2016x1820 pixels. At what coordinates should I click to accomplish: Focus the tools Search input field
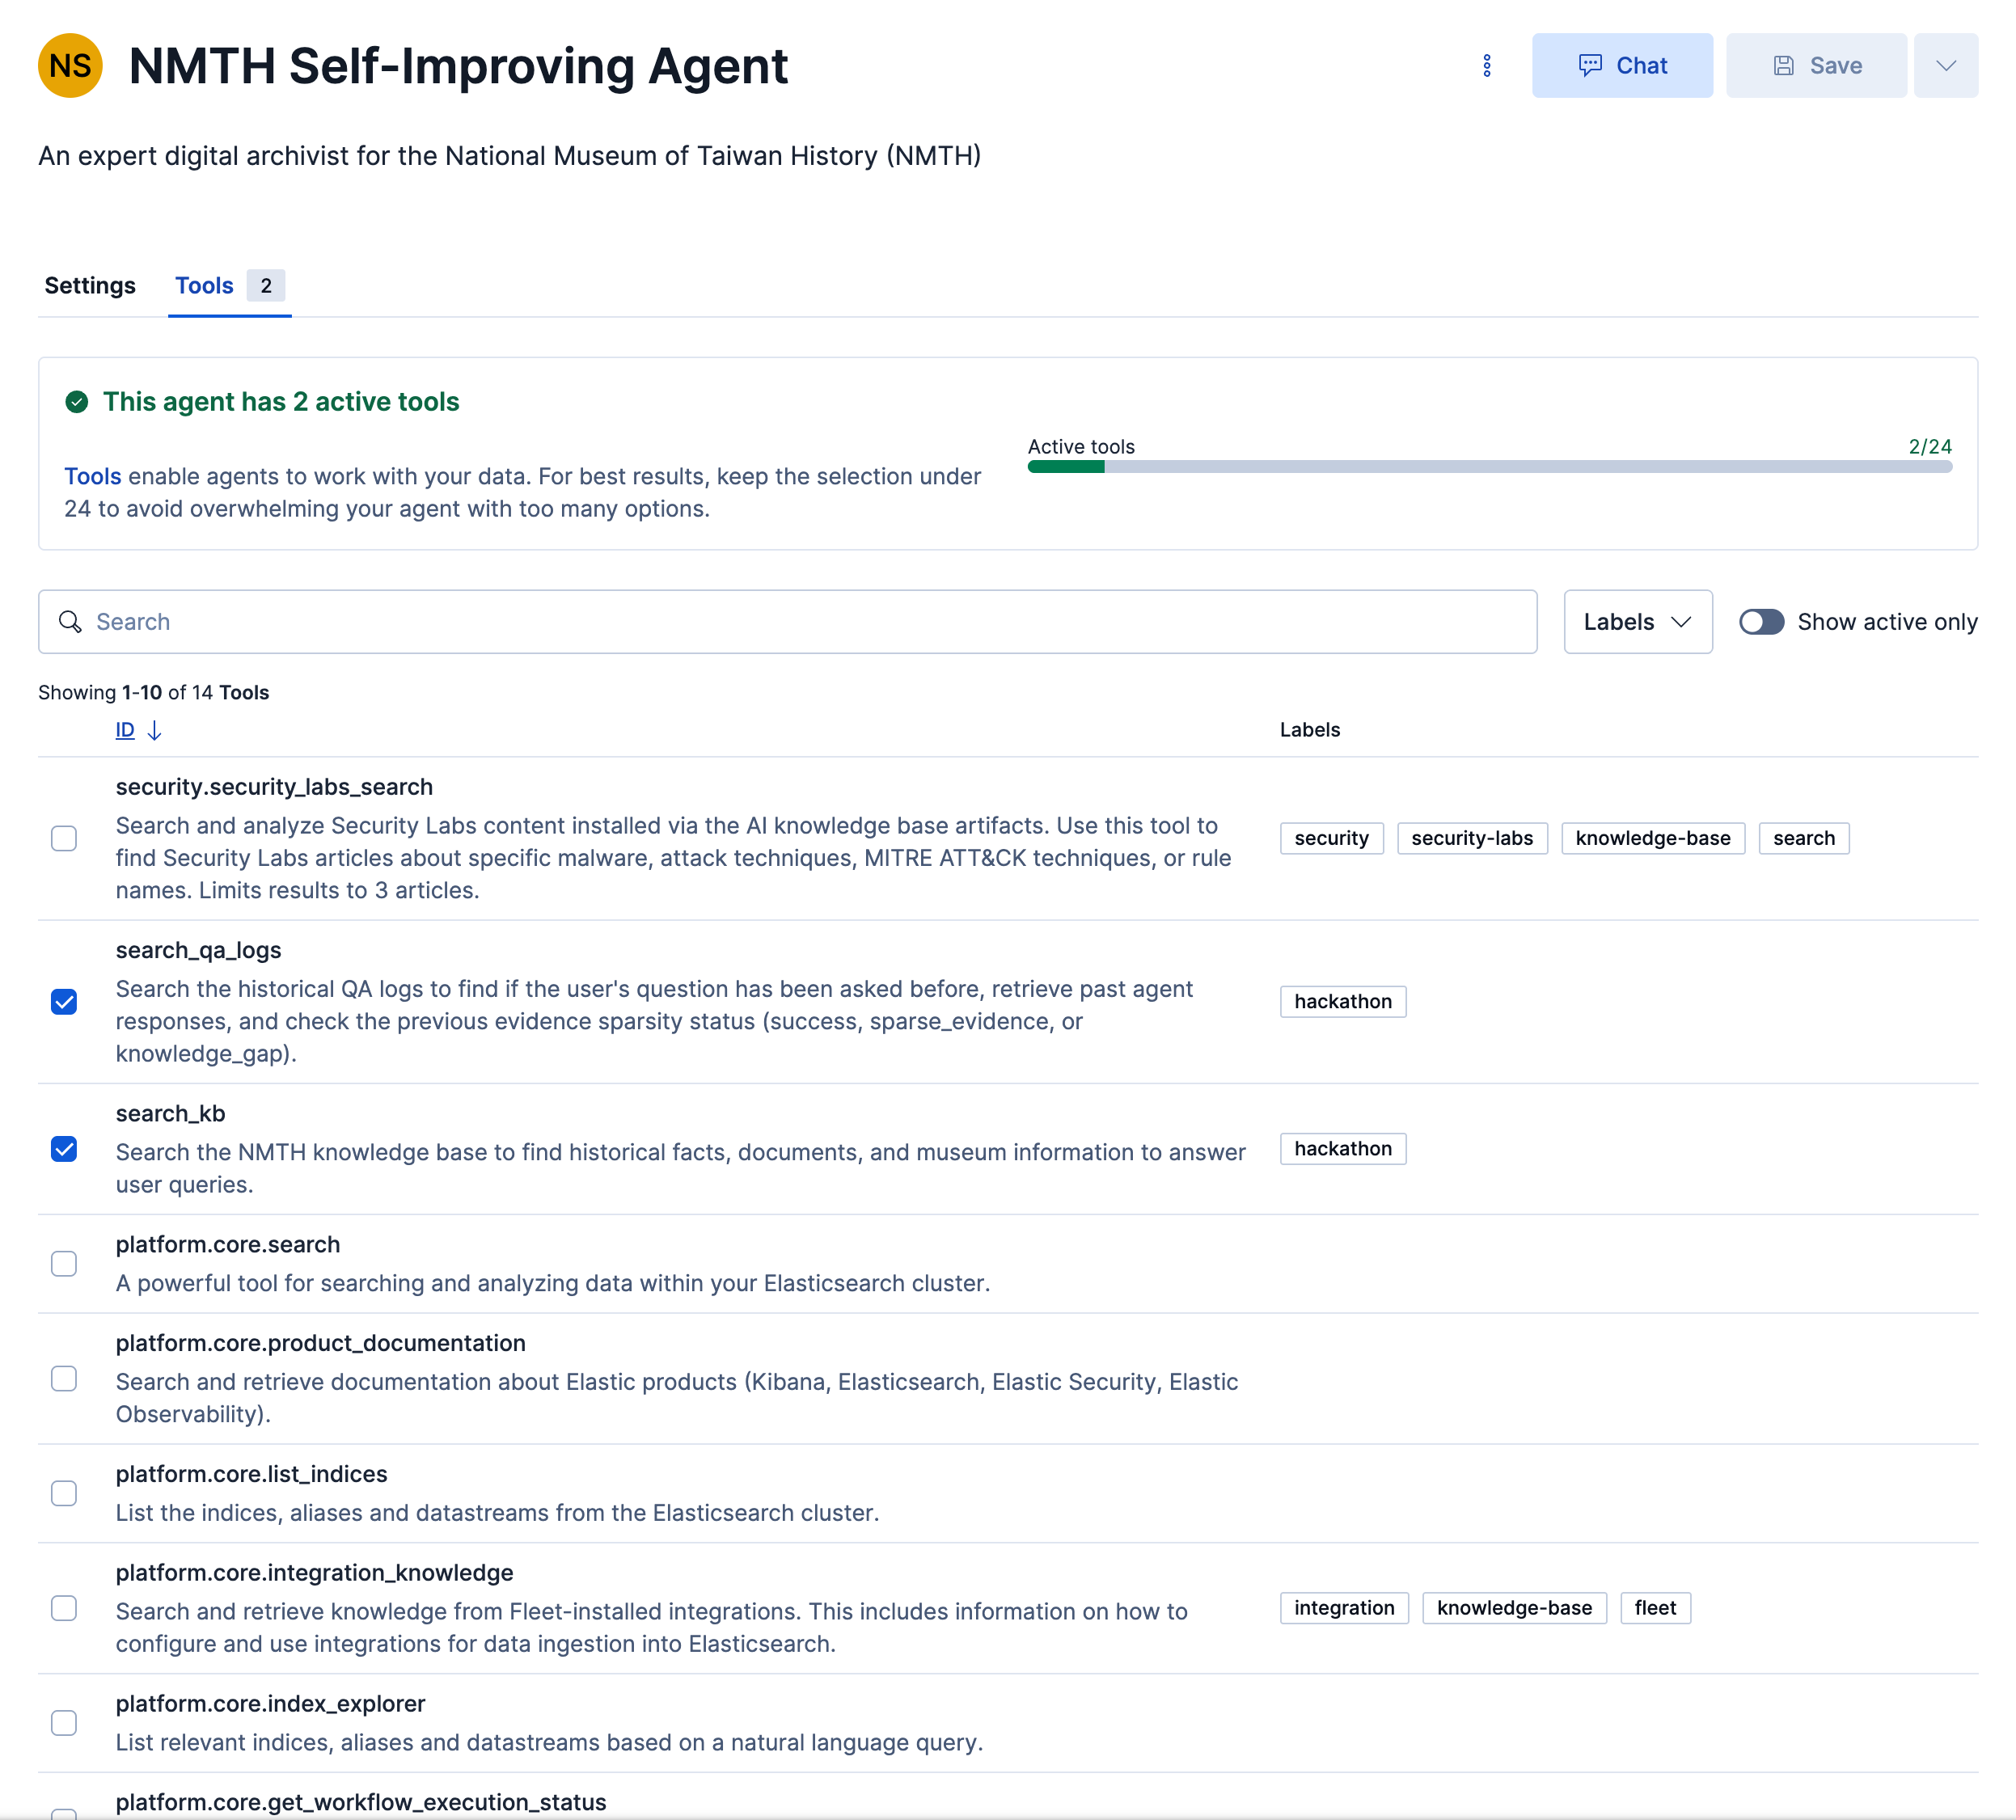tap(800, 622)
